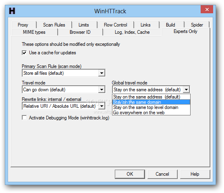Select the Spider tab

pos(197,25)
